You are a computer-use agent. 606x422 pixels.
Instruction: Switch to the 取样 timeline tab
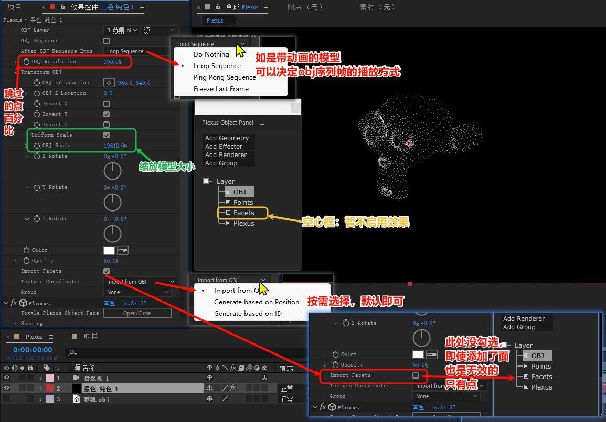[x=90, y=336]
